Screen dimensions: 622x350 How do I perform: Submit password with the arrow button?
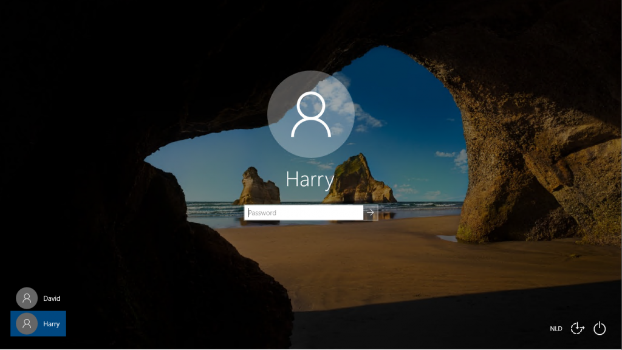[x=371, y=213]
